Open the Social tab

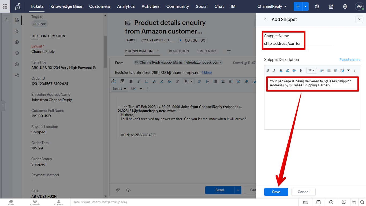[x=202, y=6]
